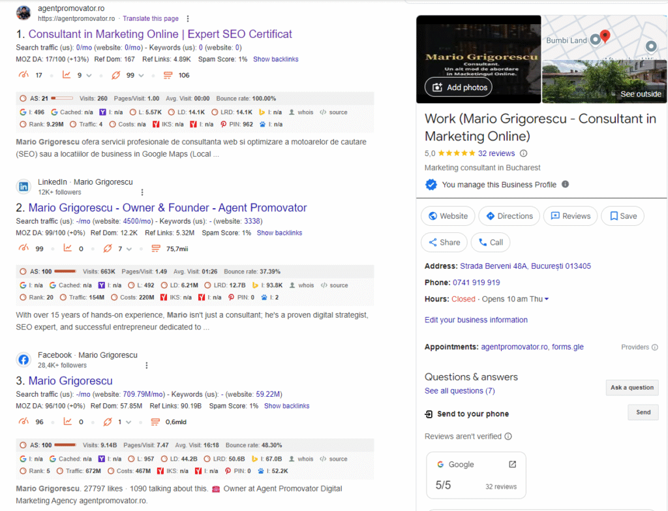Open the three-dot menu beside LinkedIn result
Viewport: 668px width, 511px height.
pos(142,193)
